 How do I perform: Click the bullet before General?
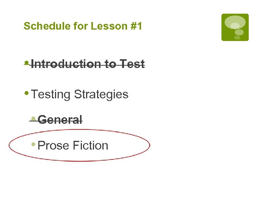[x=33, y=119]
